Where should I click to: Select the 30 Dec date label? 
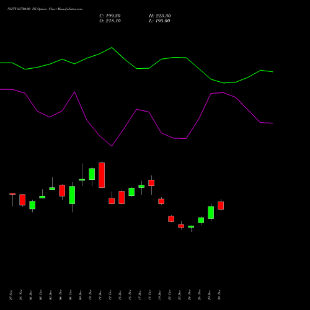(219, 295)
